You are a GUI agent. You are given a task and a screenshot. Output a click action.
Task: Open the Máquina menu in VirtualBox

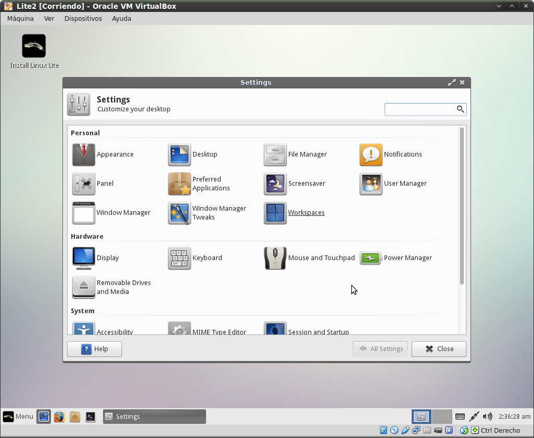click(x=20, y=18)
